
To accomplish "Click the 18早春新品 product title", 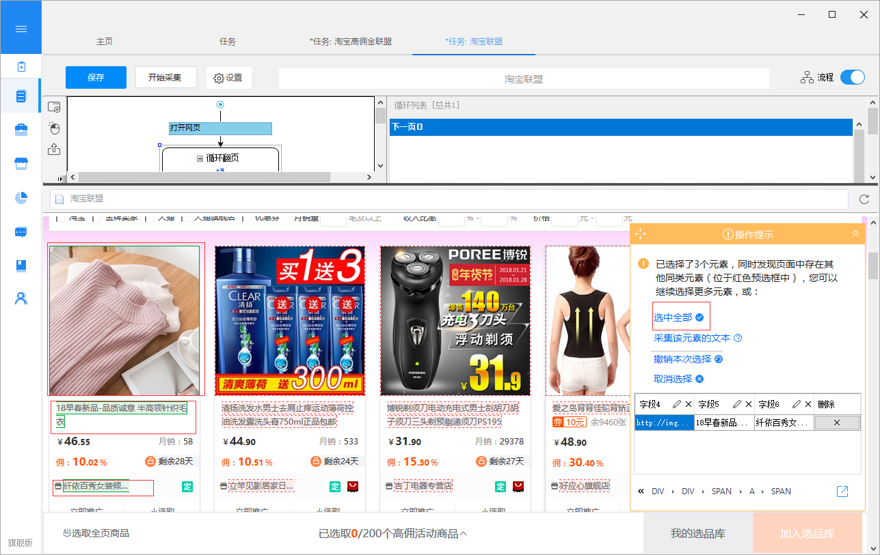I will (123, 414).
